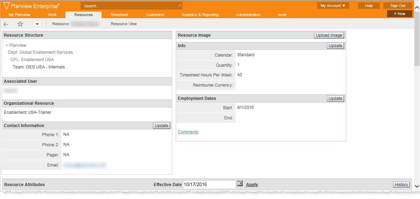Select OPL: Enablement USA node
This screenshot has height=199, width=420.
32,60
